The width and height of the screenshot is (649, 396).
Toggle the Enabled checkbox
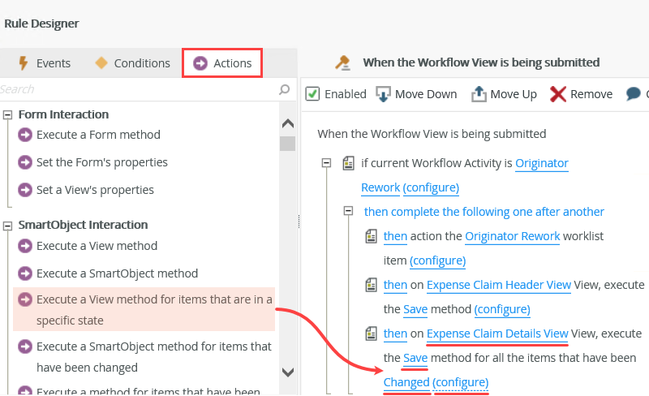coord(312,94)
